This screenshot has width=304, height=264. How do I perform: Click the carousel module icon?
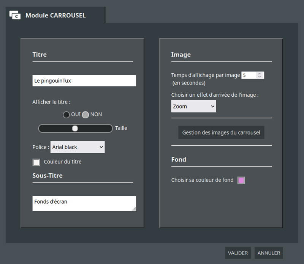[15, 15]
